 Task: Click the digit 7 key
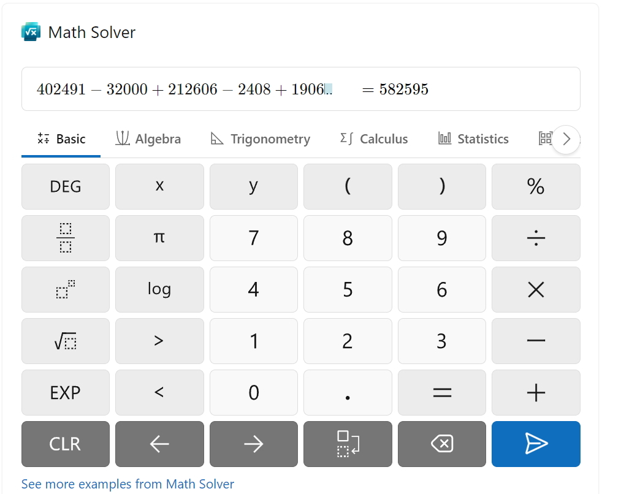pos(253,238)
